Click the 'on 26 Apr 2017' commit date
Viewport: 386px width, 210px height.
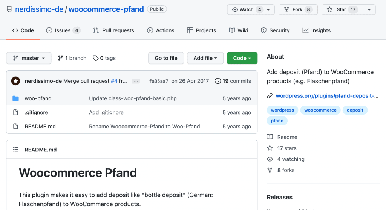(190, 81)
